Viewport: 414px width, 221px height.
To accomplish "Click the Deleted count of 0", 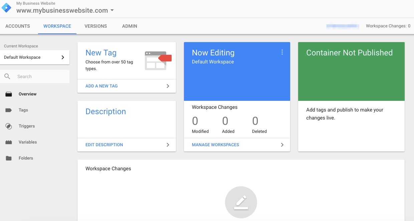I will point(255,121).
